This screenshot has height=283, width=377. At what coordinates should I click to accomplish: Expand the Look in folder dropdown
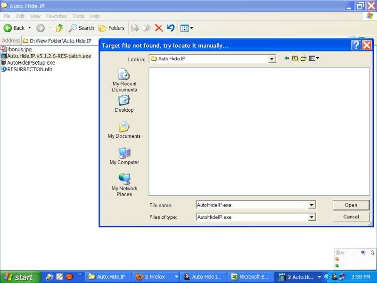tap(272, 58)
